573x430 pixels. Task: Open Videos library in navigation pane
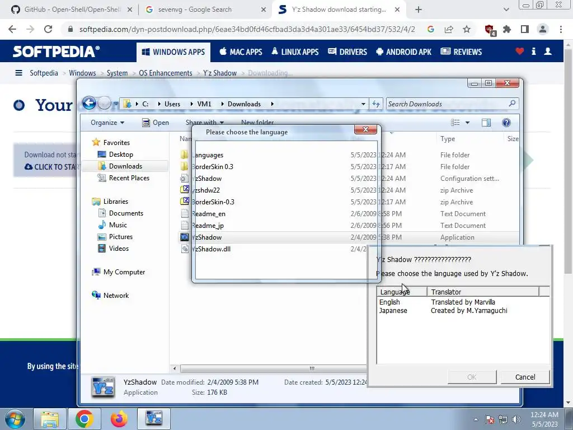point(119,248)
